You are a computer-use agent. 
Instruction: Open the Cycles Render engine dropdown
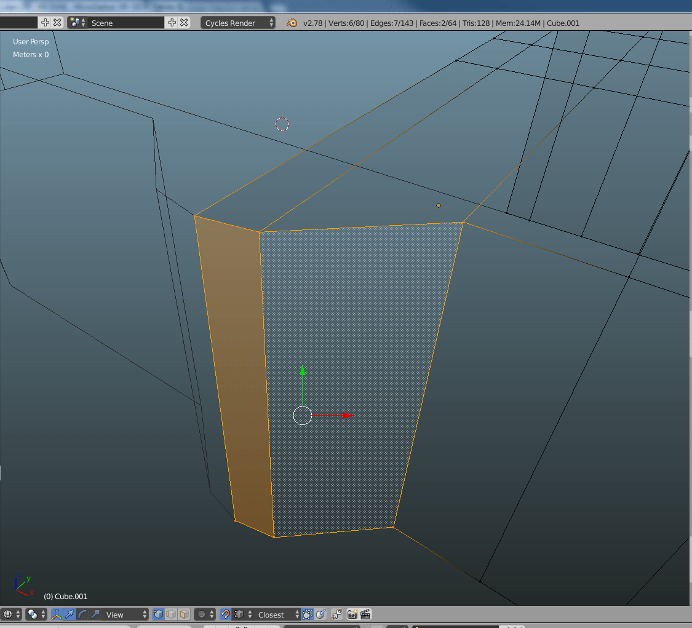pyautogui.click(x=237, y=23)
